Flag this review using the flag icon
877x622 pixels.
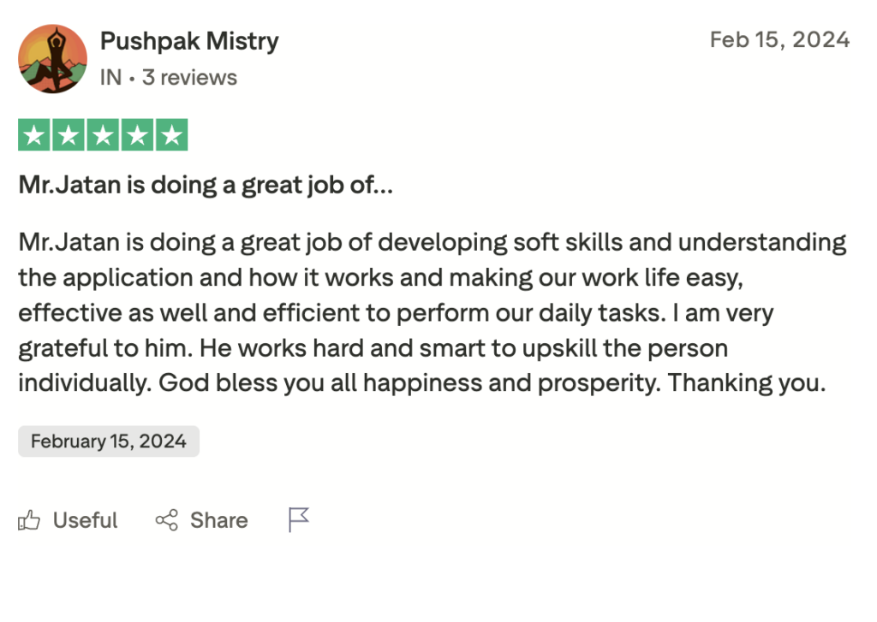coord(298,519)
